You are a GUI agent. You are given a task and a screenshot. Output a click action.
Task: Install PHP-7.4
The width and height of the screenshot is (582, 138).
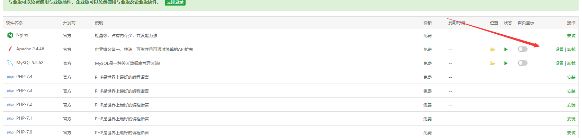tap(571, 77)
